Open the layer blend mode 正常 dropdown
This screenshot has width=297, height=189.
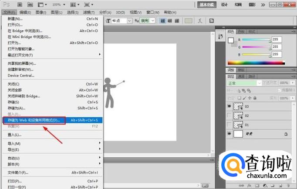tap(260, 83)
